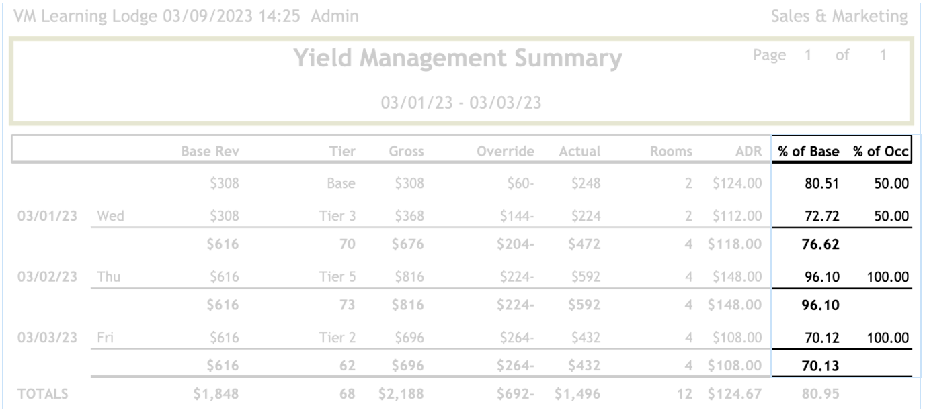Screen dimensions: 925x412
Task: Click the Sales & Marketing header text
Action: 839,16
